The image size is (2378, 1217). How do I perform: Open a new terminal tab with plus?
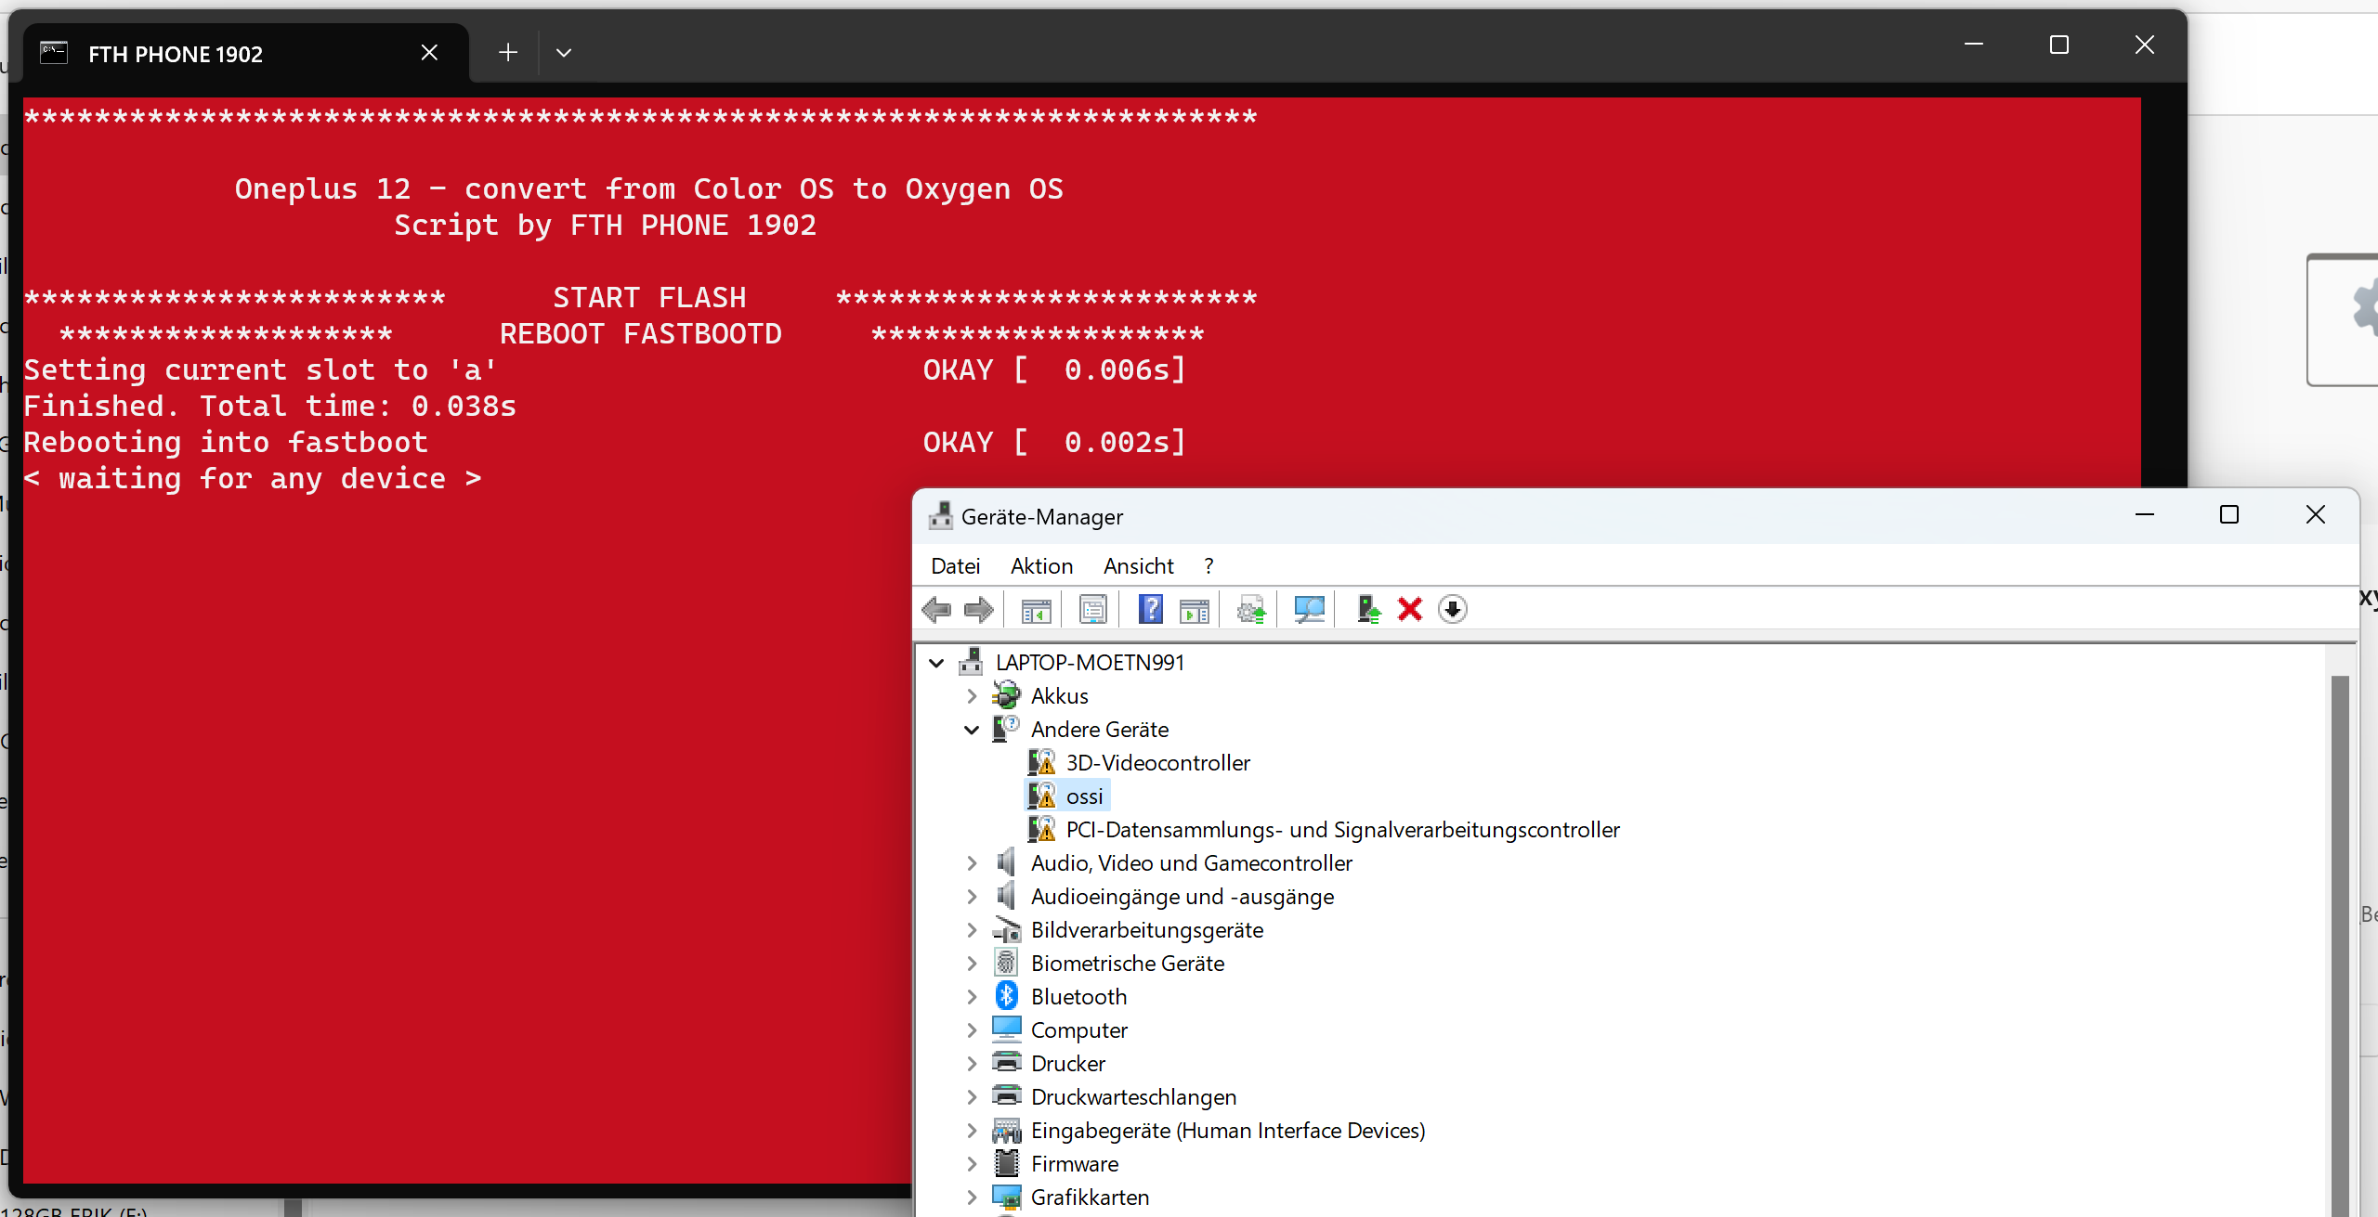508,53
